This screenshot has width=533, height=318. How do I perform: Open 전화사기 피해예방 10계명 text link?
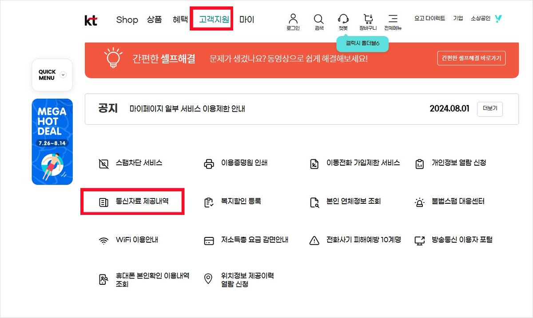[364, 240]
